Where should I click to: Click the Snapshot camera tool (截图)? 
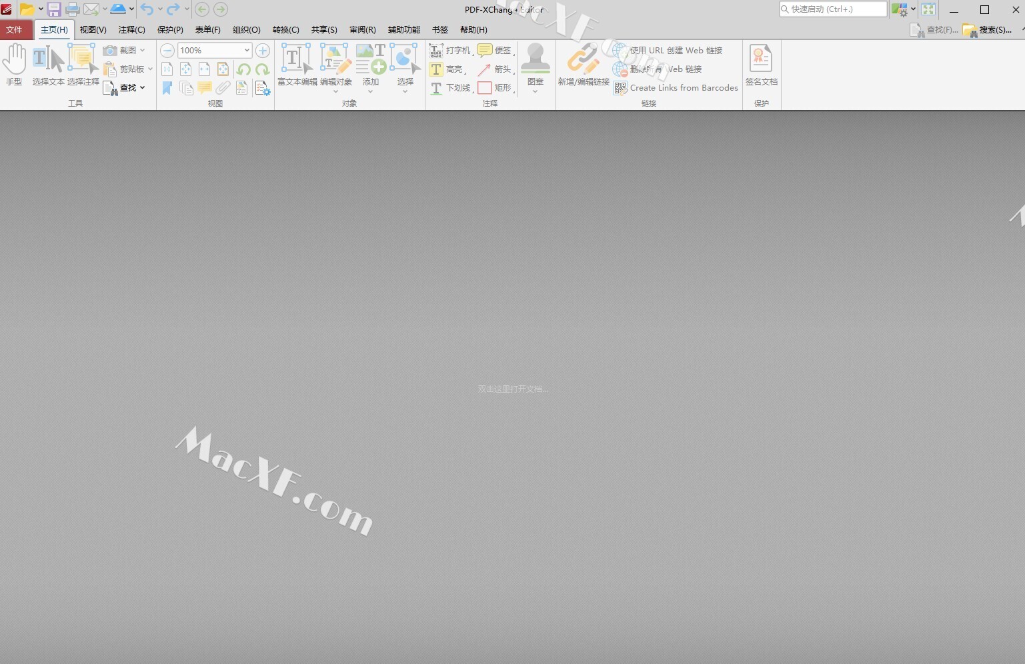click(124, 50)
